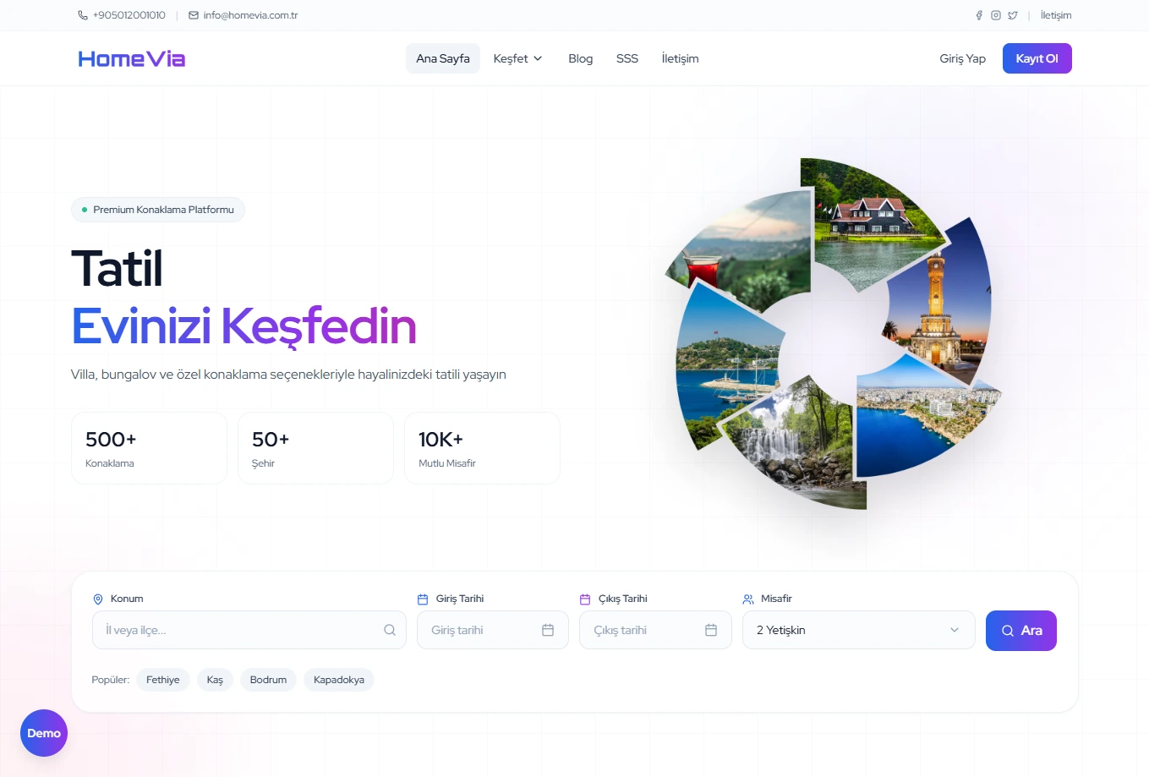
Task: Click the magnifier icon in Konum field
Action: pyautogui.click(x=390, y=630)
